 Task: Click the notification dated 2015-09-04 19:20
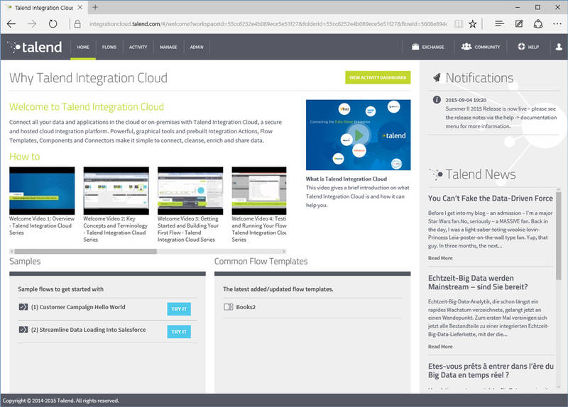[466, 100]
